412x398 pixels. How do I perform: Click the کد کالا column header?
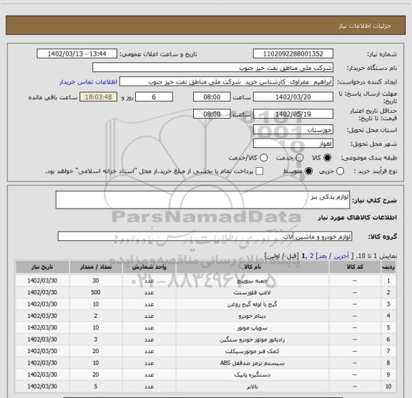[355, 267]
